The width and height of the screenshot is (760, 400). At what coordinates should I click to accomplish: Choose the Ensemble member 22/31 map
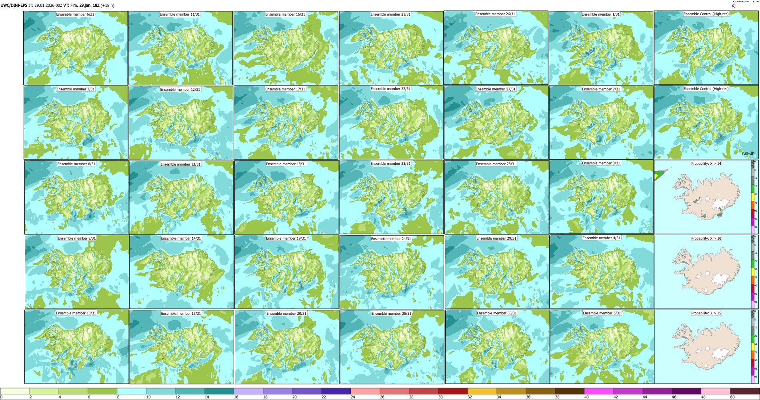click(x=391, y=122)
